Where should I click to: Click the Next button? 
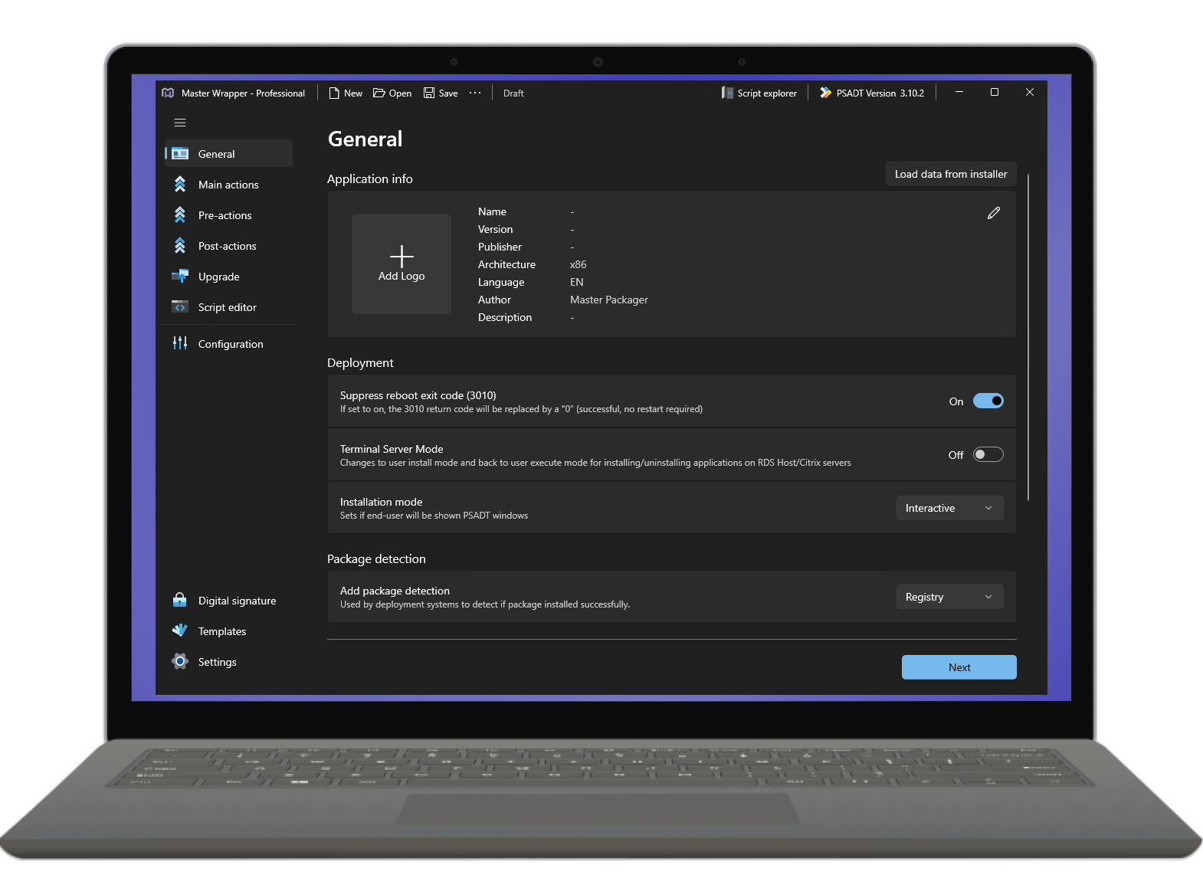pyautogui.click(x=959, y=667)
